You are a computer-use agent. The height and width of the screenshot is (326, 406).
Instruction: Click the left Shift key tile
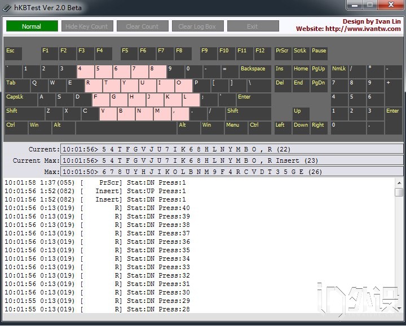pos(25,114)
